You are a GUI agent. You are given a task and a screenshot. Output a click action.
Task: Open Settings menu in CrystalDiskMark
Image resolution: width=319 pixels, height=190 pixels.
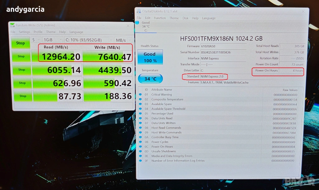click(x=24, y=32)
